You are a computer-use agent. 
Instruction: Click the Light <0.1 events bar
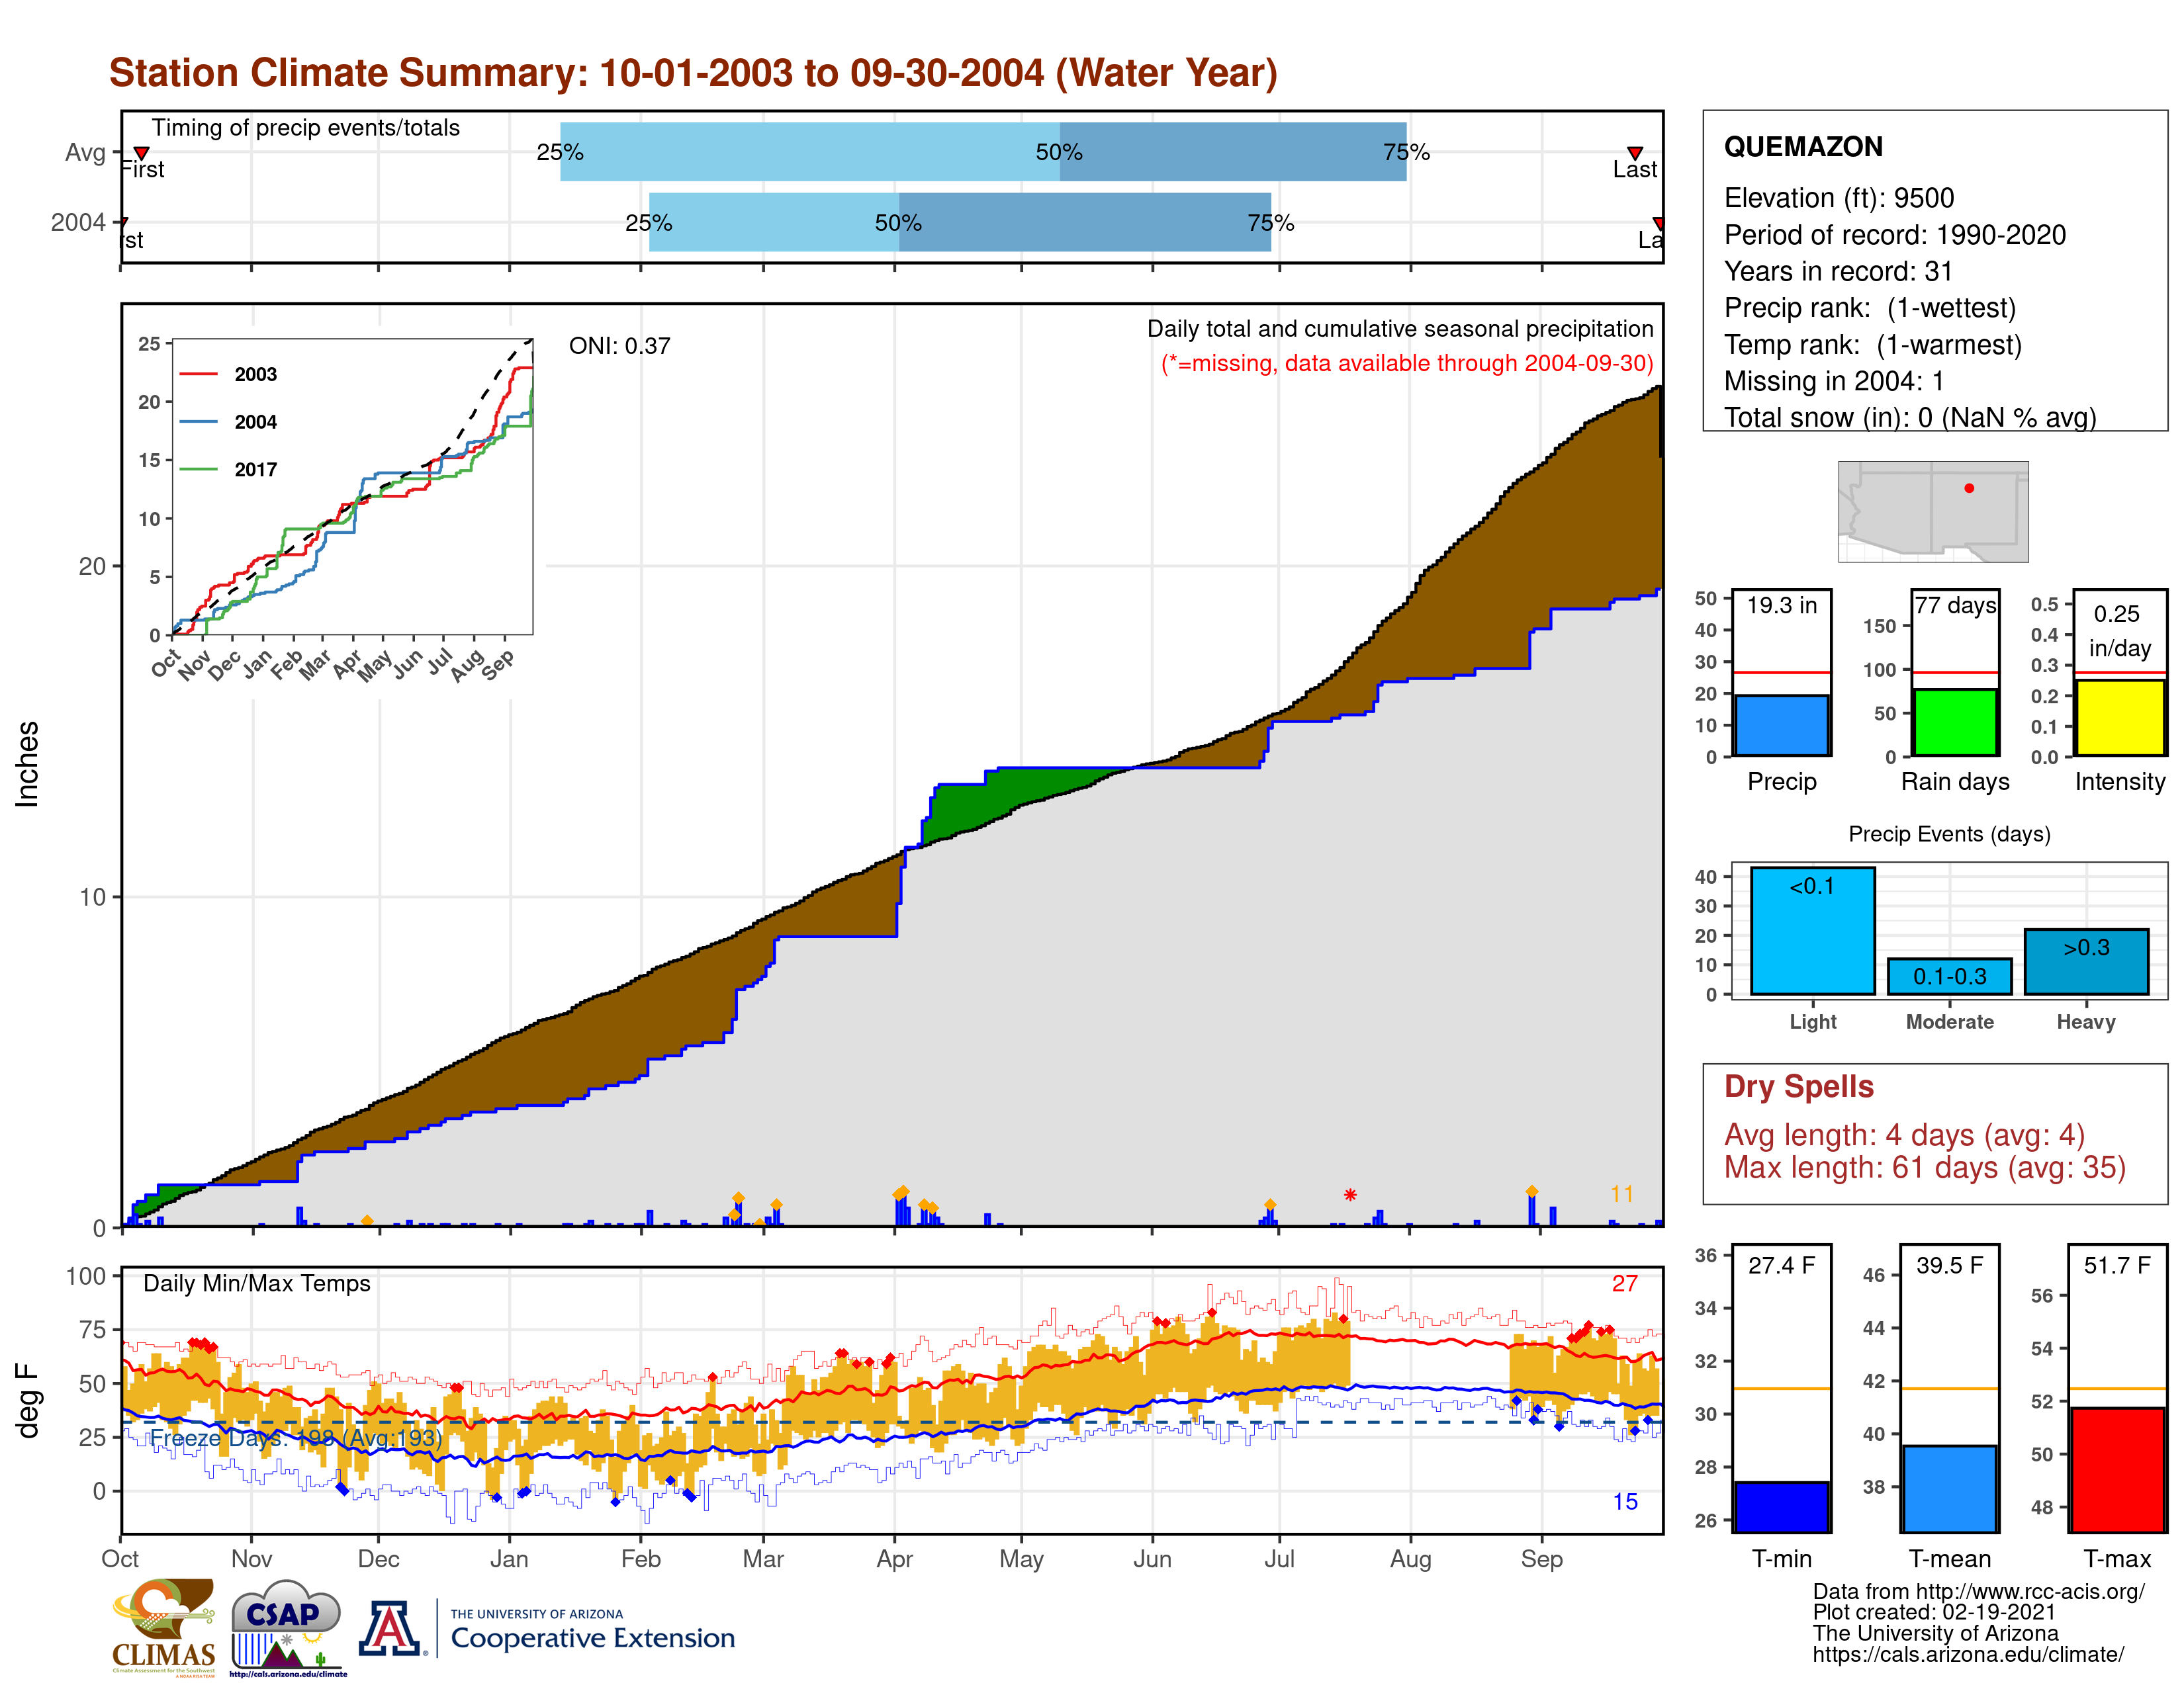(x=1813, y=930)
